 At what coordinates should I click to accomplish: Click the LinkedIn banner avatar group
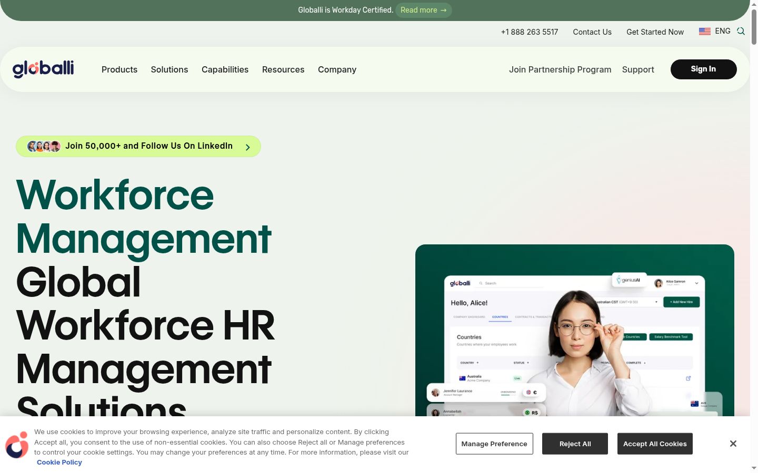point(44,146)
